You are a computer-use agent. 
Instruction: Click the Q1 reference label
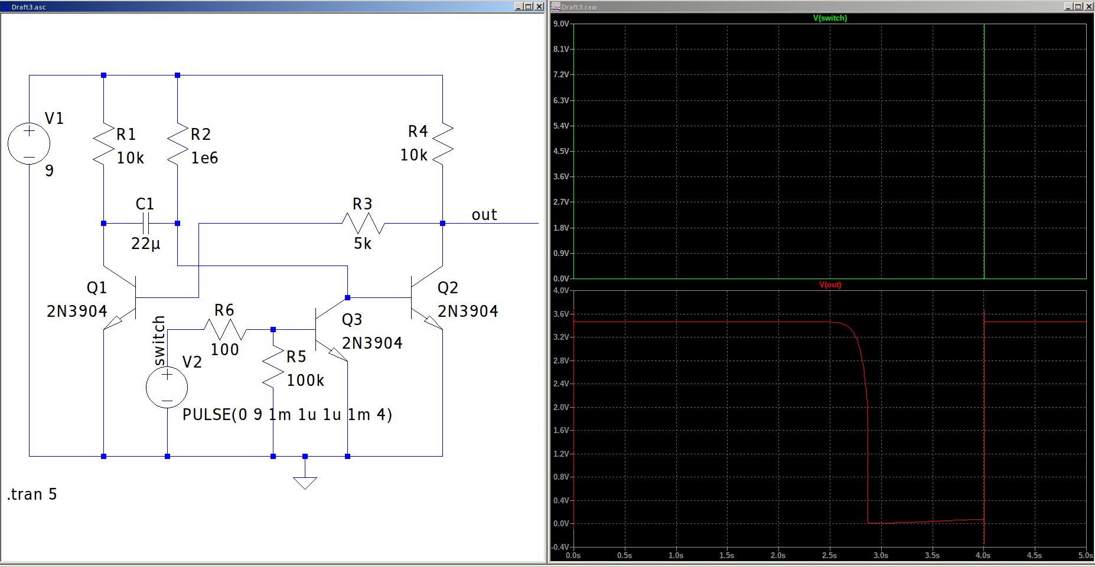point(97,288)
